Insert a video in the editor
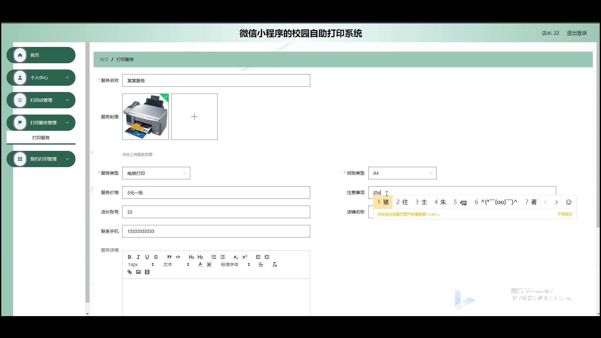The width and height of the screenshot is (601, 338). pyautogui.click(x=147, y=272)
